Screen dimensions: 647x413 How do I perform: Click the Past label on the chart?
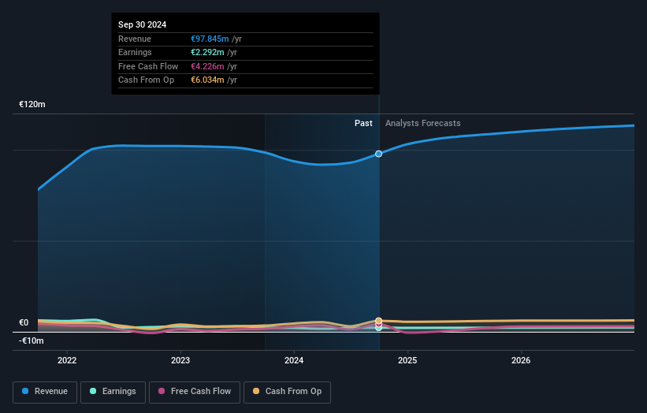click(363, 124)
